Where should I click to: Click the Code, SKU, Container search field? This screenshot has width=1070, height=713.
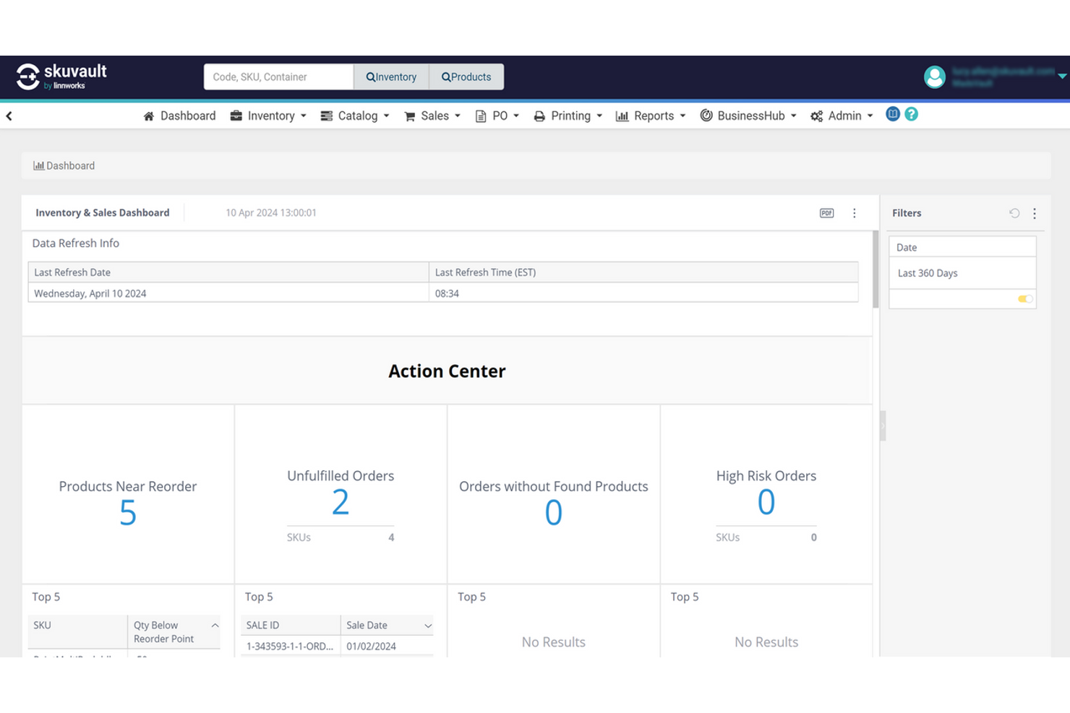pyautogui.click(x=278, y=77)
